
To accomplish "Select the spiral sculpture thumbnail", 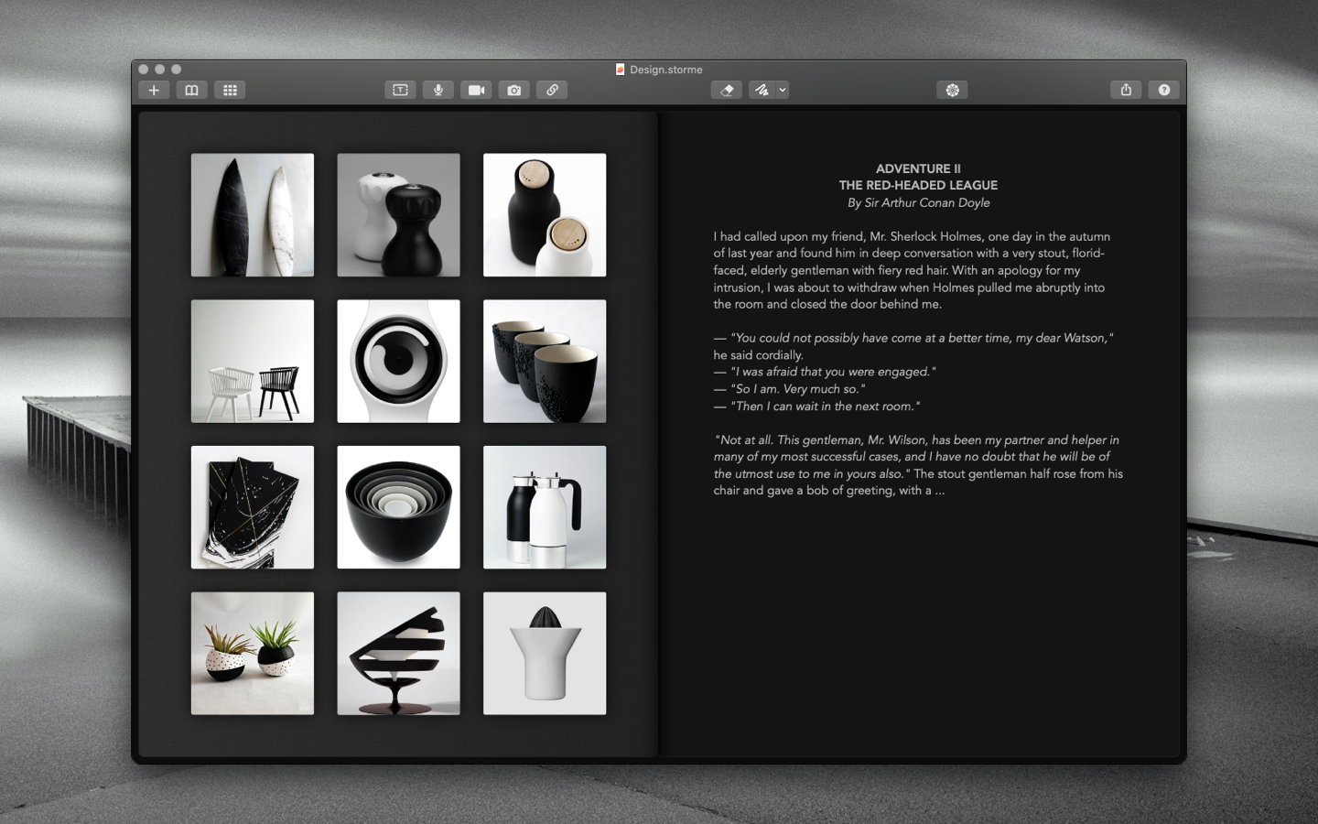I will pyautogui.click(x=398, y=653).
